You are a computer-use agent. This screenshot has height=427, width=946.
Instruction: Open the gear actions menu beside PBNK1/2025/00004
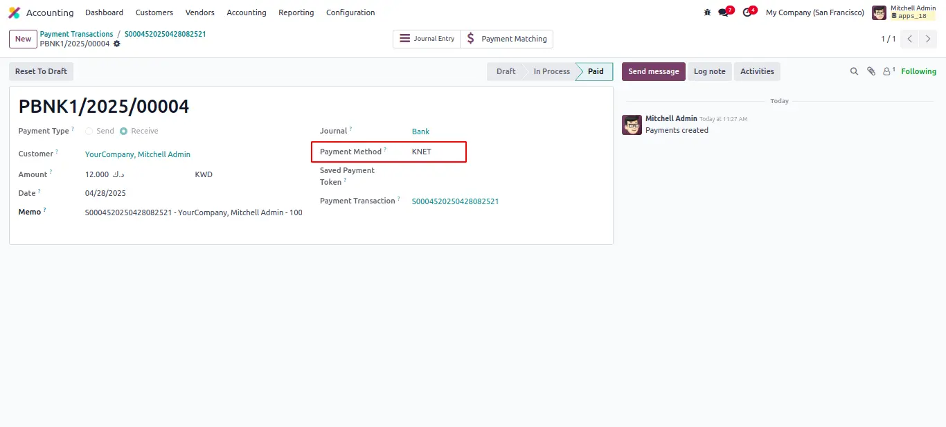point(117,44)
